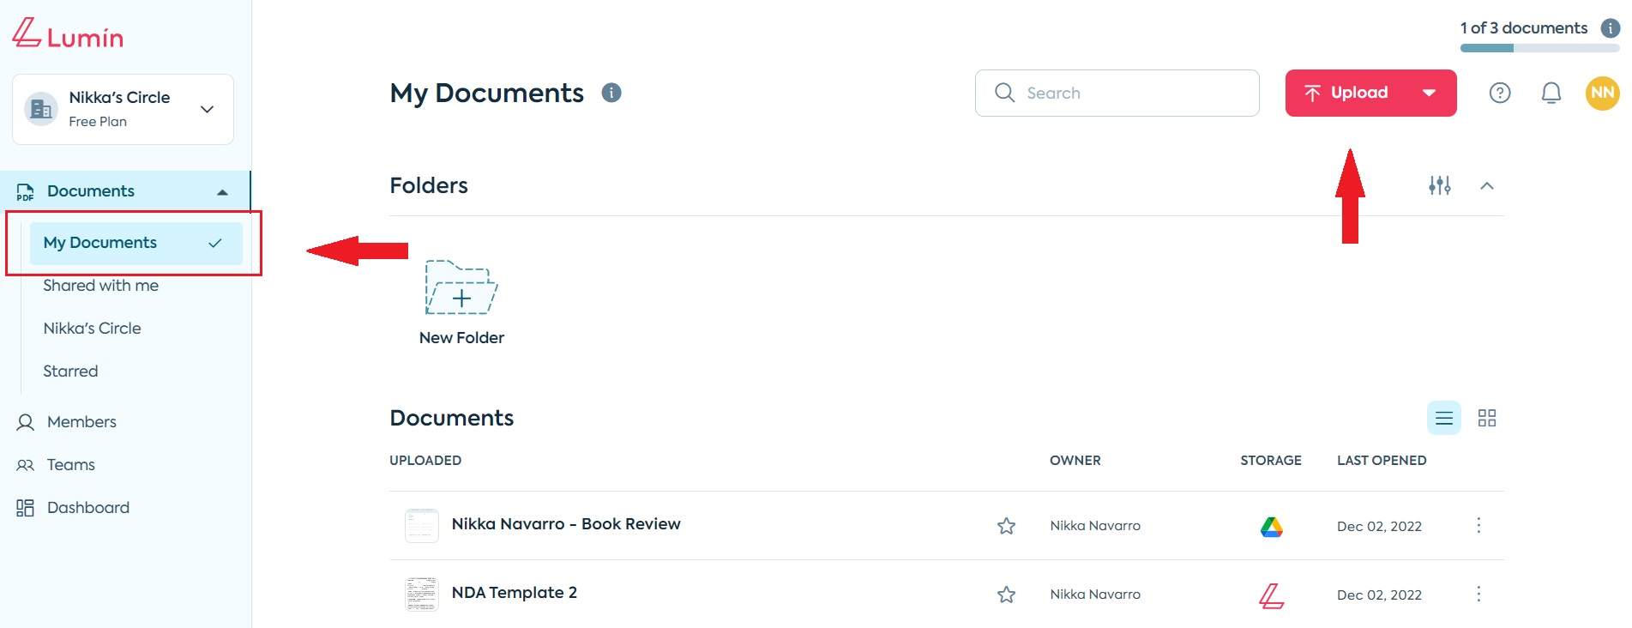Click the info icon beside My Documents
1632x628 pixels.
[611, 93]
